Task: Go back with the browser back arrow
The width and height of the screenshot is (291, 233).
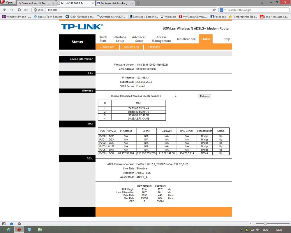Action: [5, 10]
